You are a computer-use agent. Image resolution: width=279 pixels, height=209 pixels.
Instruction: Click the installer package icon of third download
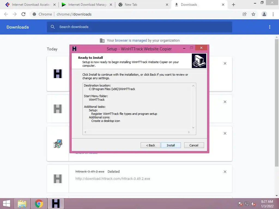(x=58, y=144)
